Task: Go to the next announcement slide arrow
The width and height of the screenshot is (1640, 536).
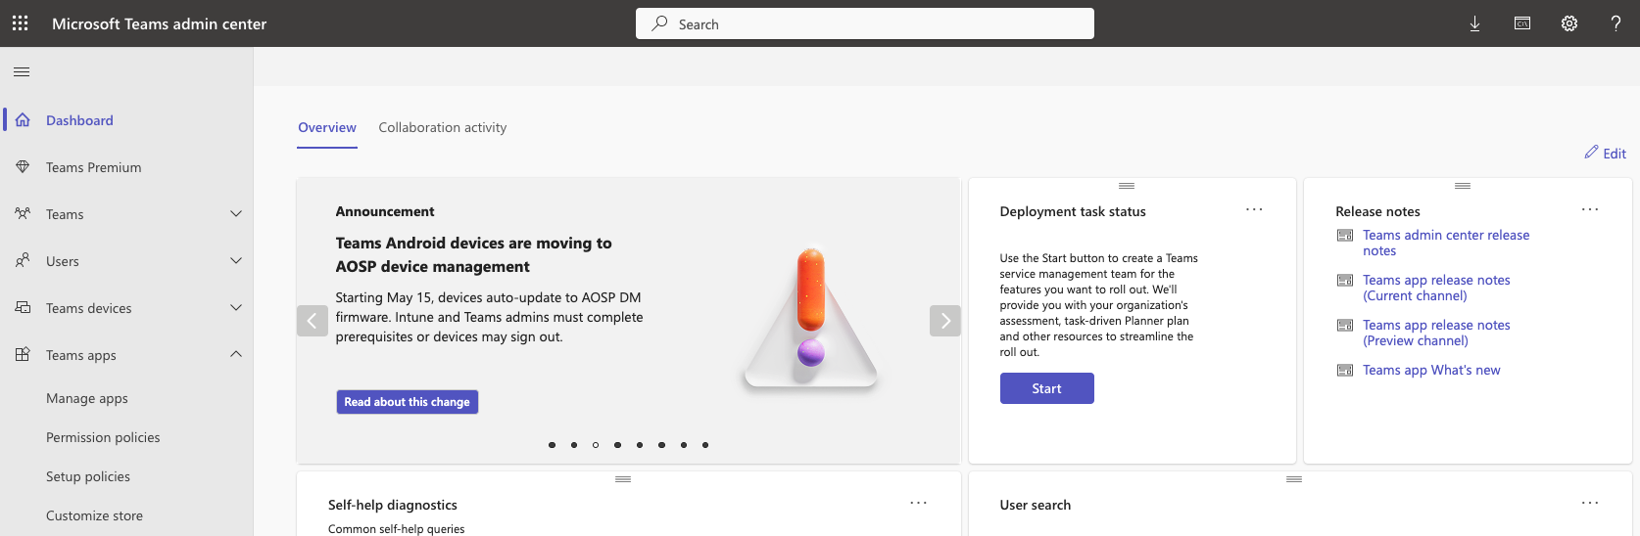Action: (944, 321)
